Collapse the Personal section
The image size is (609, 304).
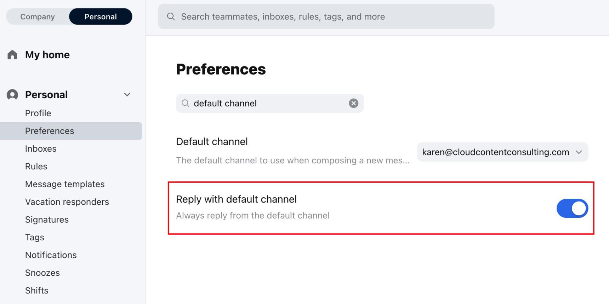pos(126,94)
